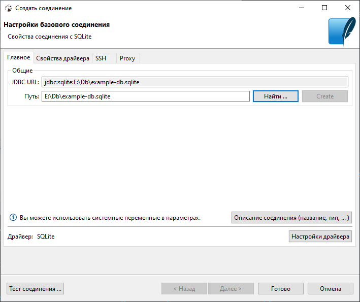Switch to the Proxy tab
360x302 pixels.
click(x=128, y=58)
